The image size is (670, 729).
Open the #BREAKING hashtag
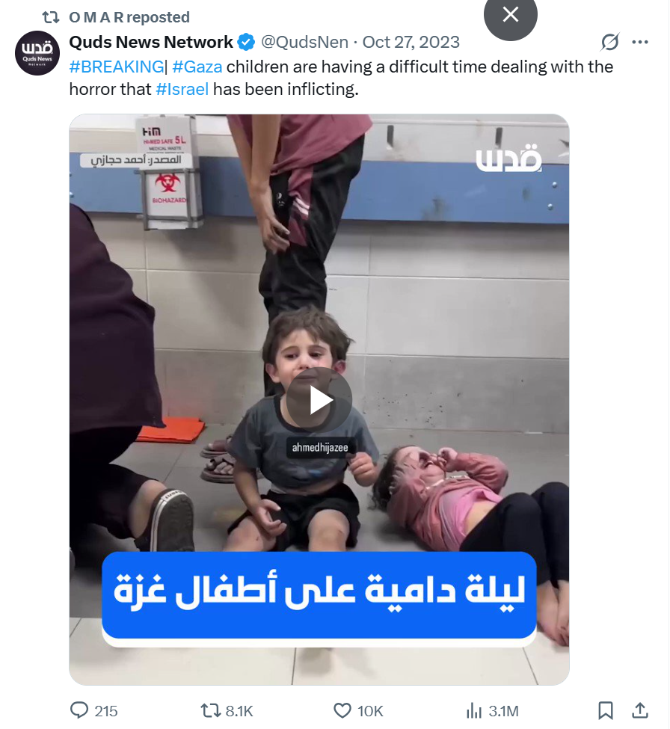coord(117,67)
